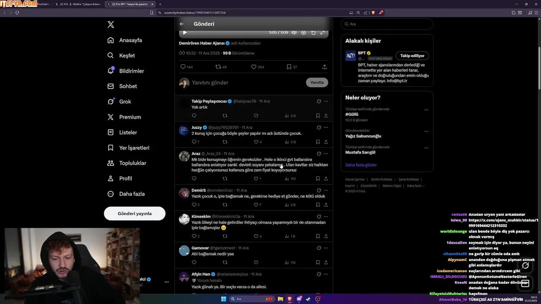The height and width of the screenshot is (304, 541).
Task: Open Grok icon on DemirS's reply
Action: click(x=319, y=190)
